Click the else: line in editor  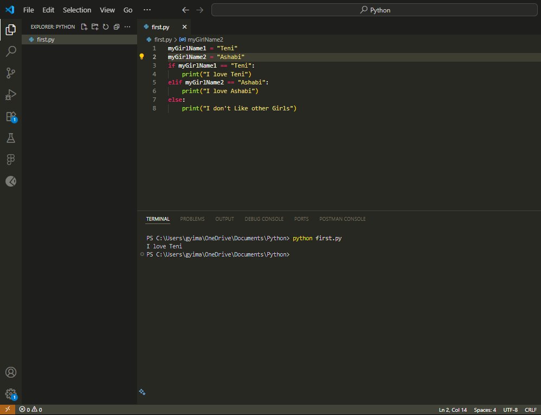point(177,100)
